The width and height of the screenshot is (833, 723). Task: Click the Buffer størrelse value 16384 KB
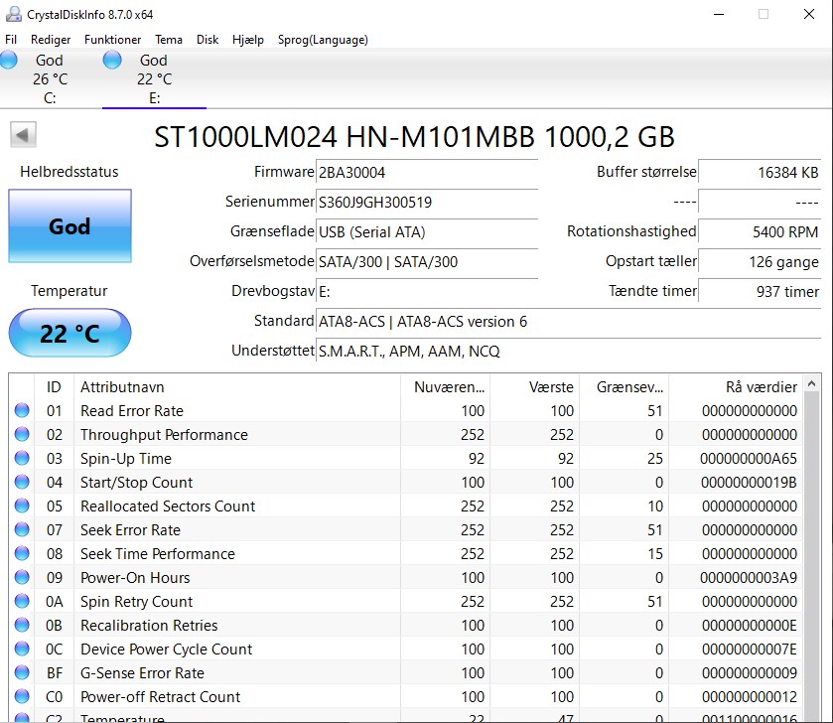(760, 173)
